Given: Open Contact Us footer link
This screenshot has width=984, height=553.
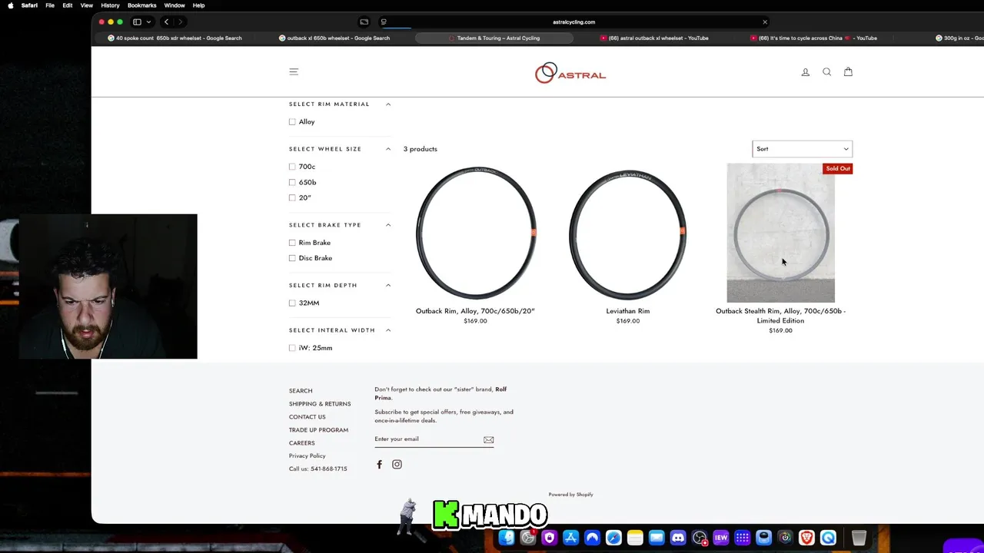Looking at the screenshot, I should (307, 417).
